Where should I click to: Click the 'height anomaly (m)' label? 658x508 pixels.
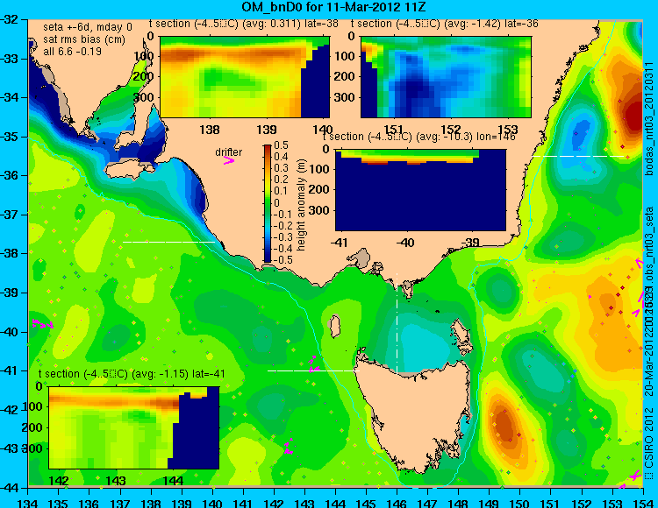(x=301, y=205)
